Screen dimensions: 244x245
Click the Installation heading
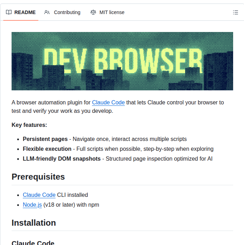pyautogui.click(x=34, y=223)
